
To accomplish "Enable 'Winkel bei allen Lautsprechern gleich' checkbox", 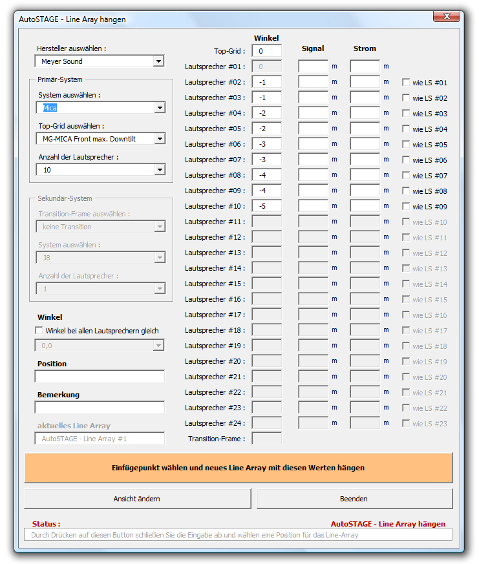I will tap(39, 331).
